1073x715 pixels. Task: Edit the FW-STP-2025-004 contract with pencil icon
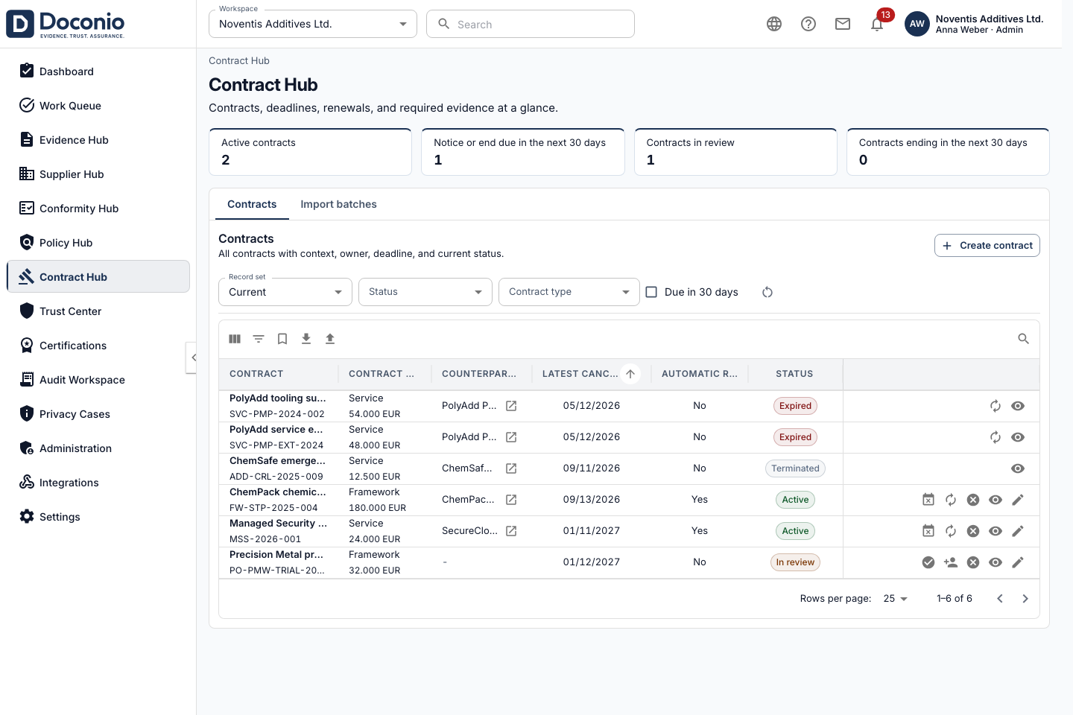point(1018,500)
